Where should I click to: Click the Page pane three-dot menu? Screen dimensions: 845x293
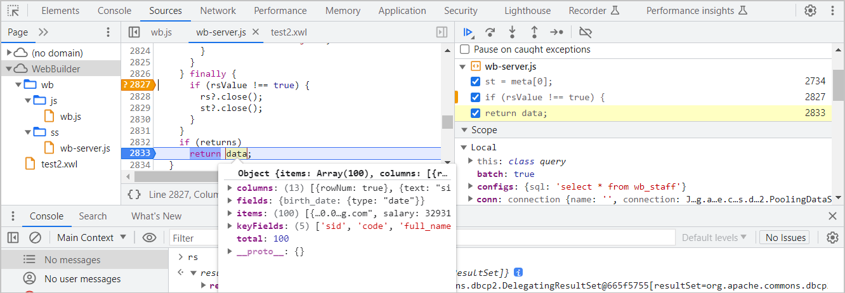click(x=108, y=32)
